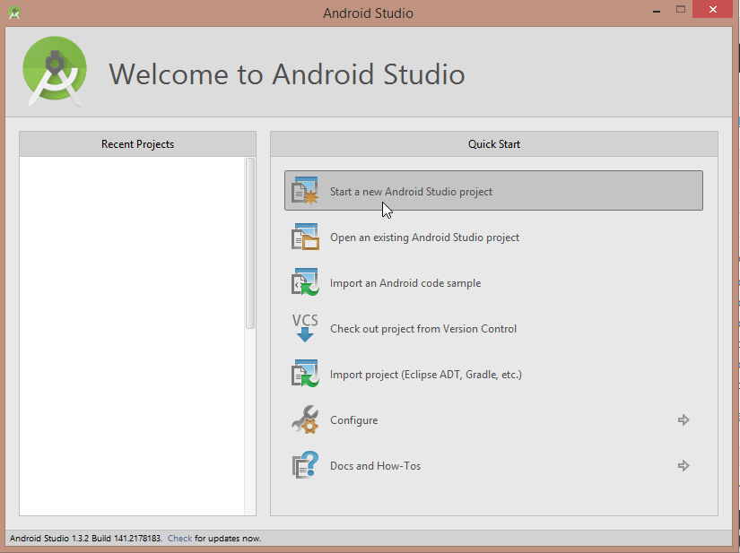The image size is (740, 553).
Task: Open Docs and How-Tos submenu
Action: click(493, 465)
